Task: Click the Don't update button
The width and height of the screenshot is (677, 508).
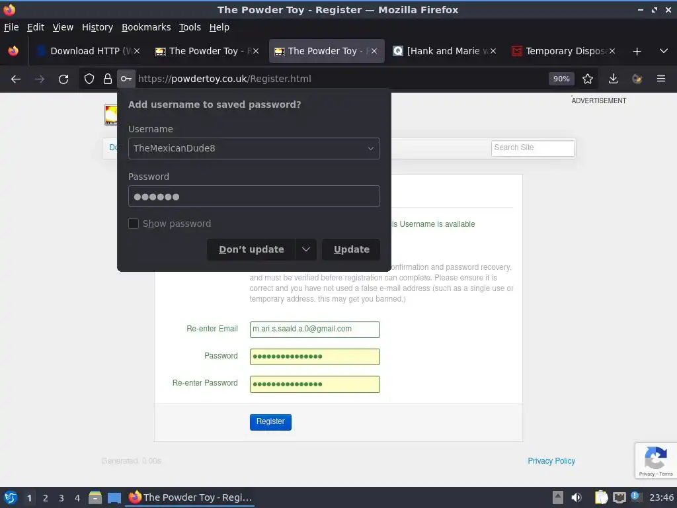Action: 251,249
